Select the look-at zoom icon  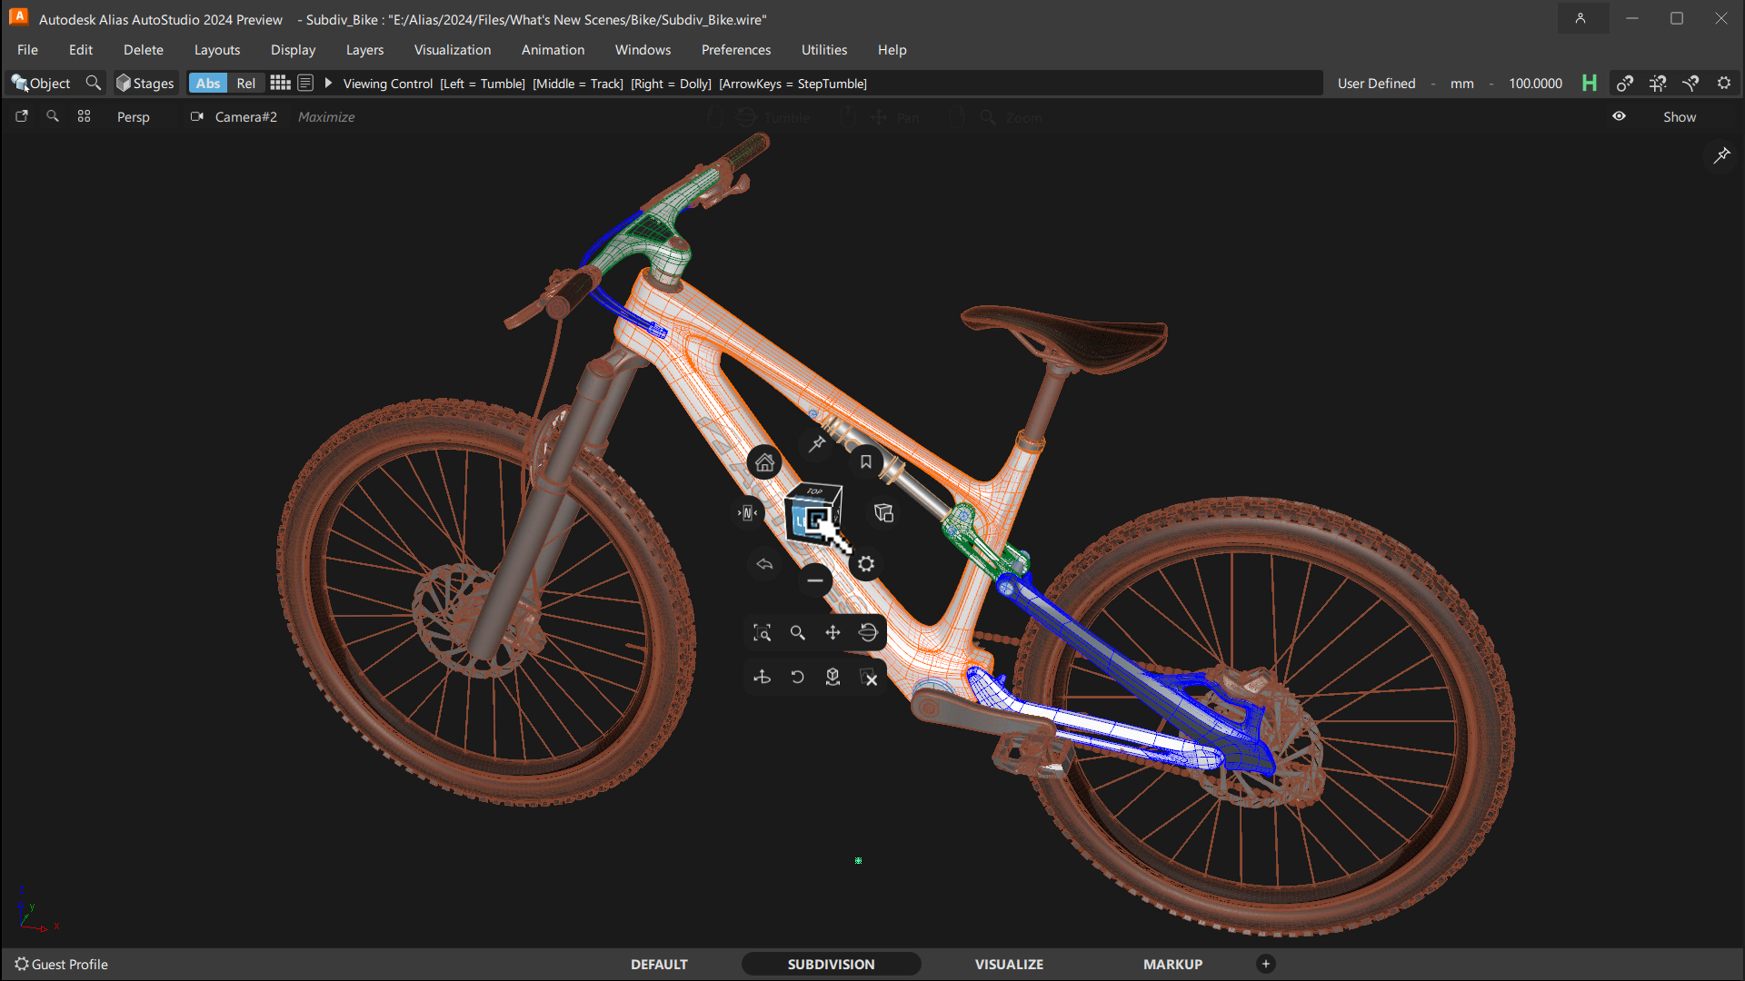pyautogui.click(x=762, y=633)
